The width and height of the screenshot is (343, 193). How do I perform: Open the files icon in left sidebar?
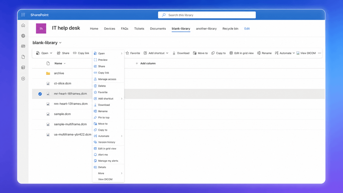pyautogui.click(x=23, y=57)
